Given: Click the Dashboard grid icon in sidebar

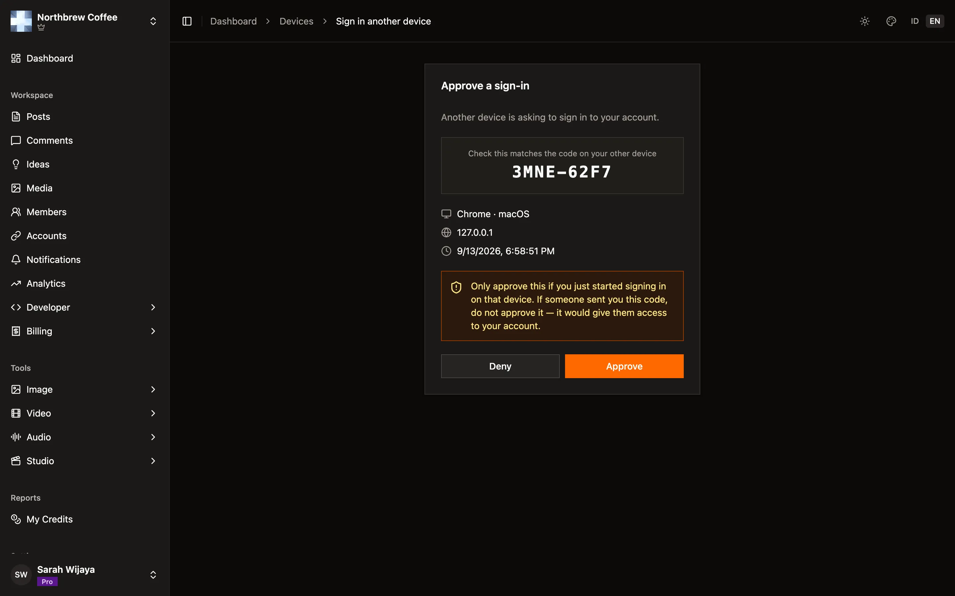Looking at the screenshot, I should click(x=16, y=58).
